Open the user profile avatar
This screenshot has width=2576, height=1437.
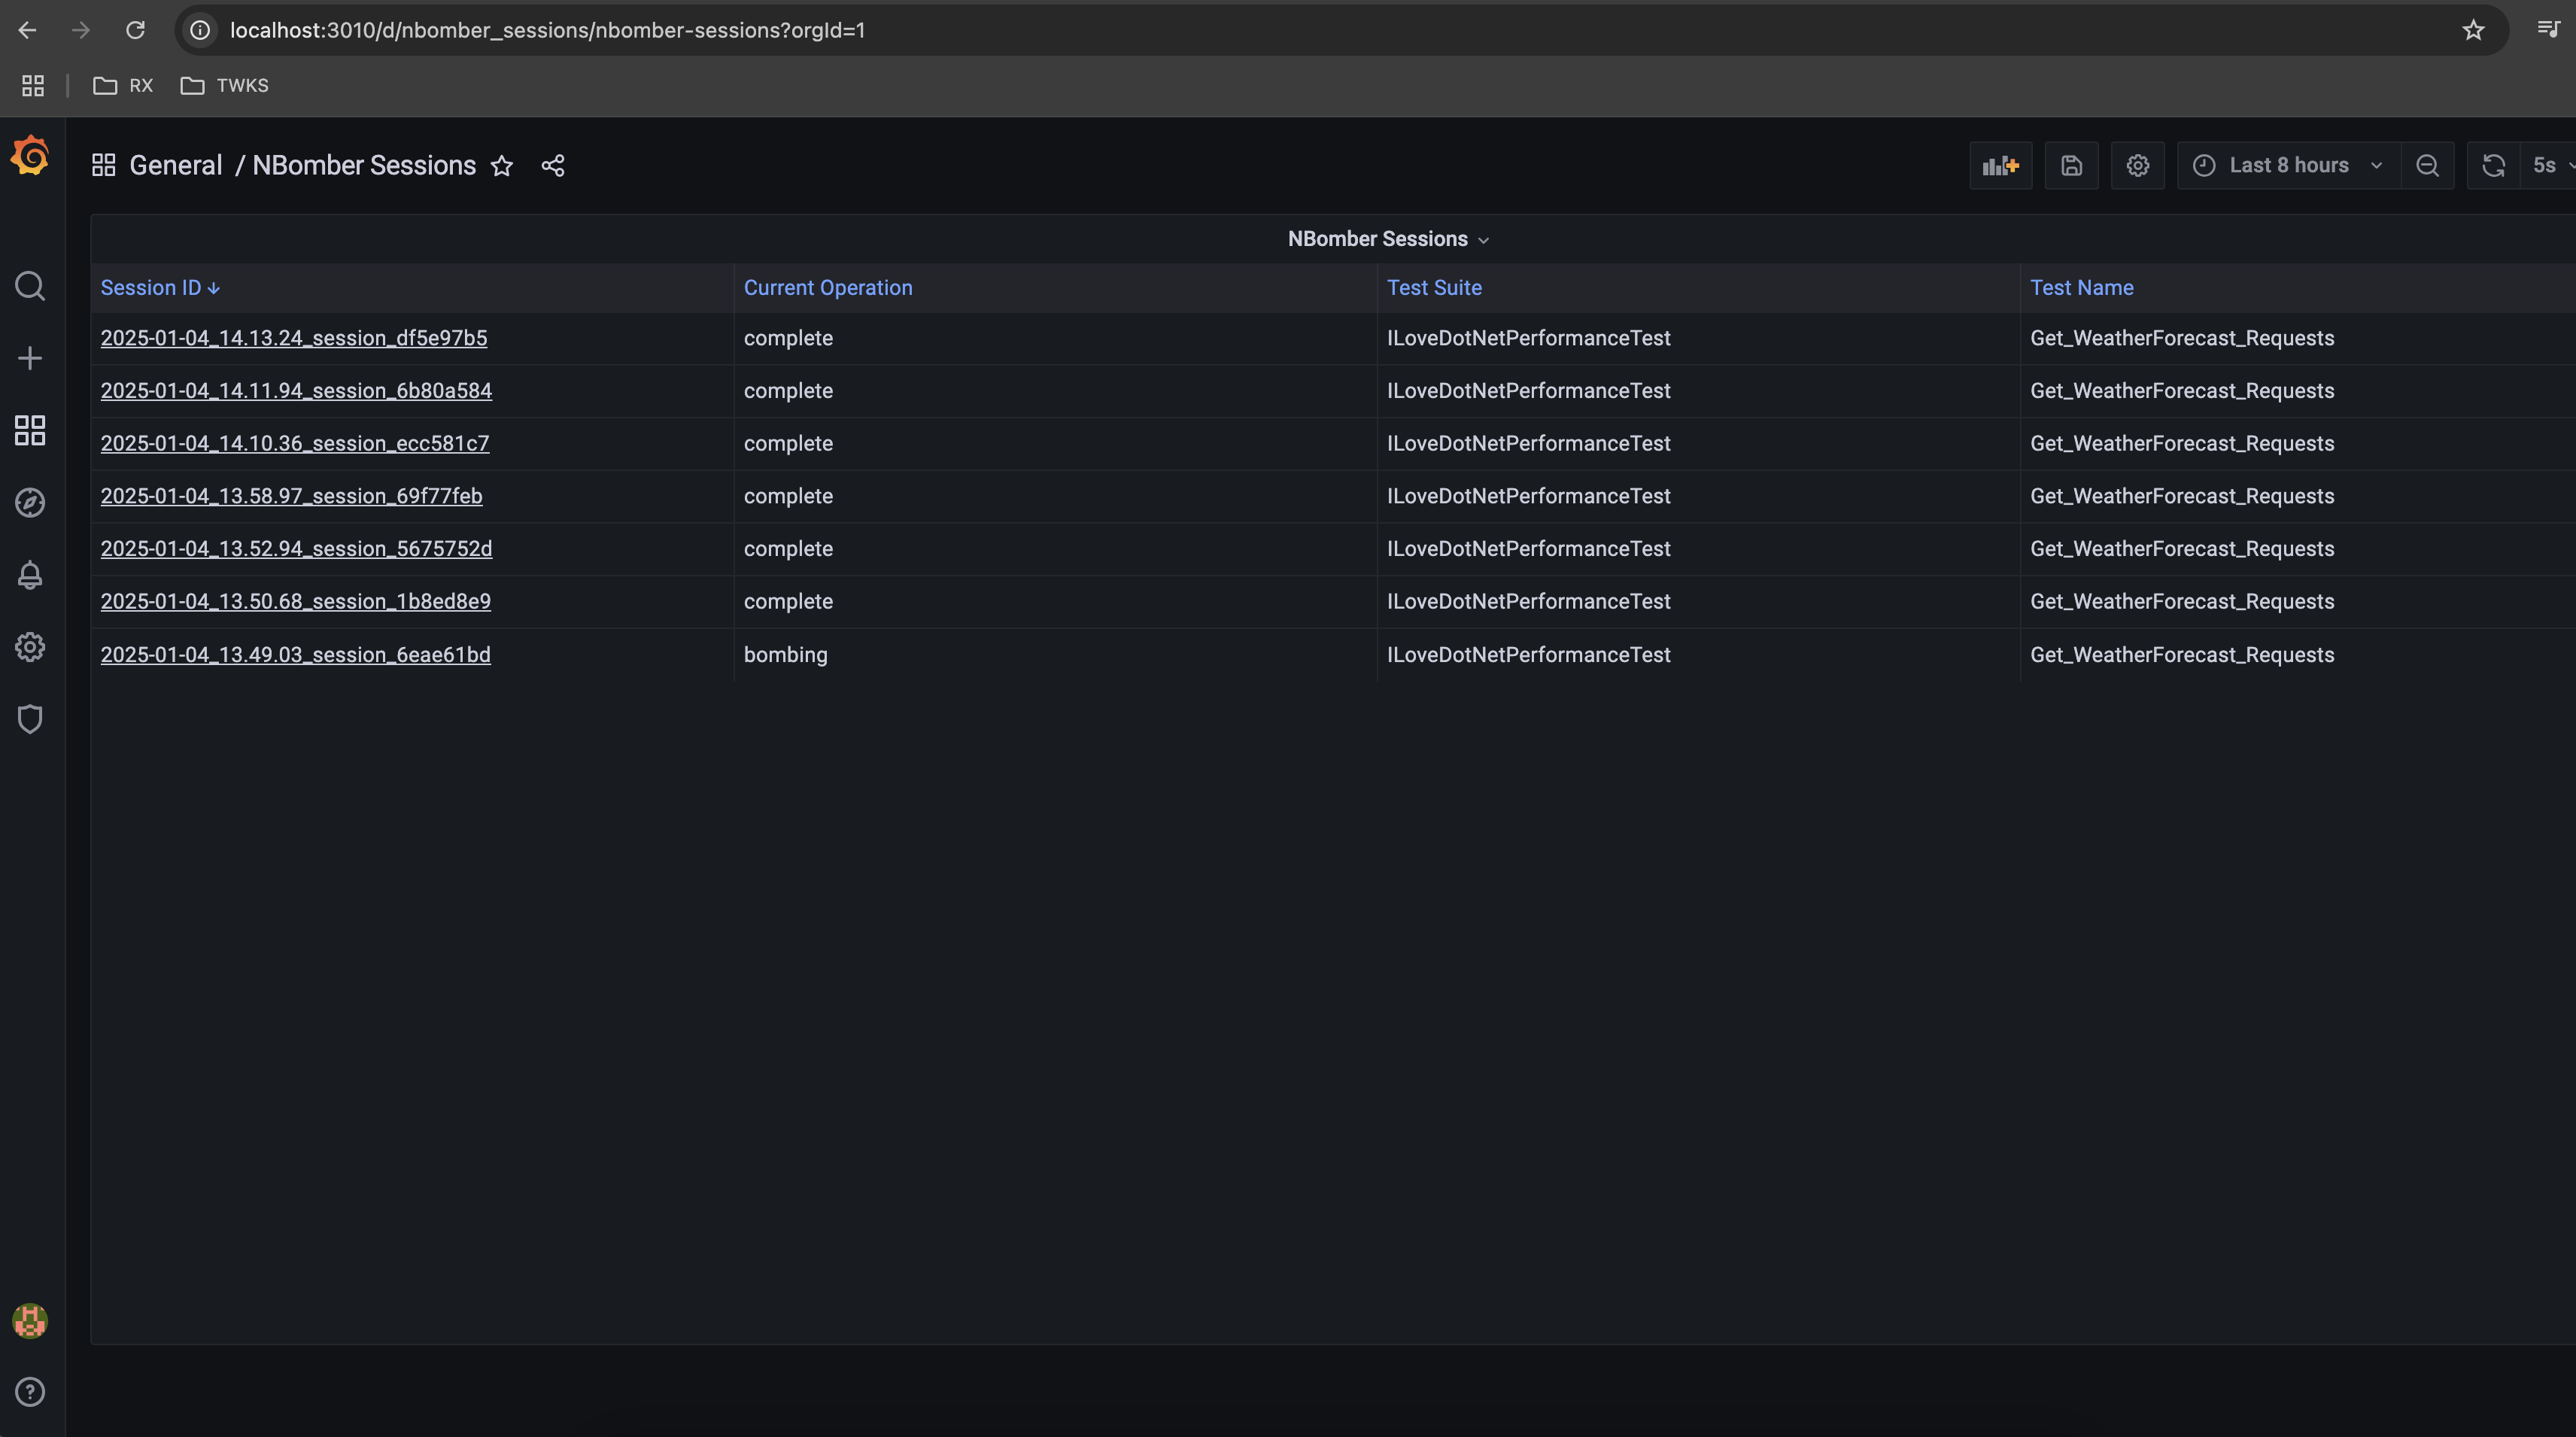coord(30,1321)
